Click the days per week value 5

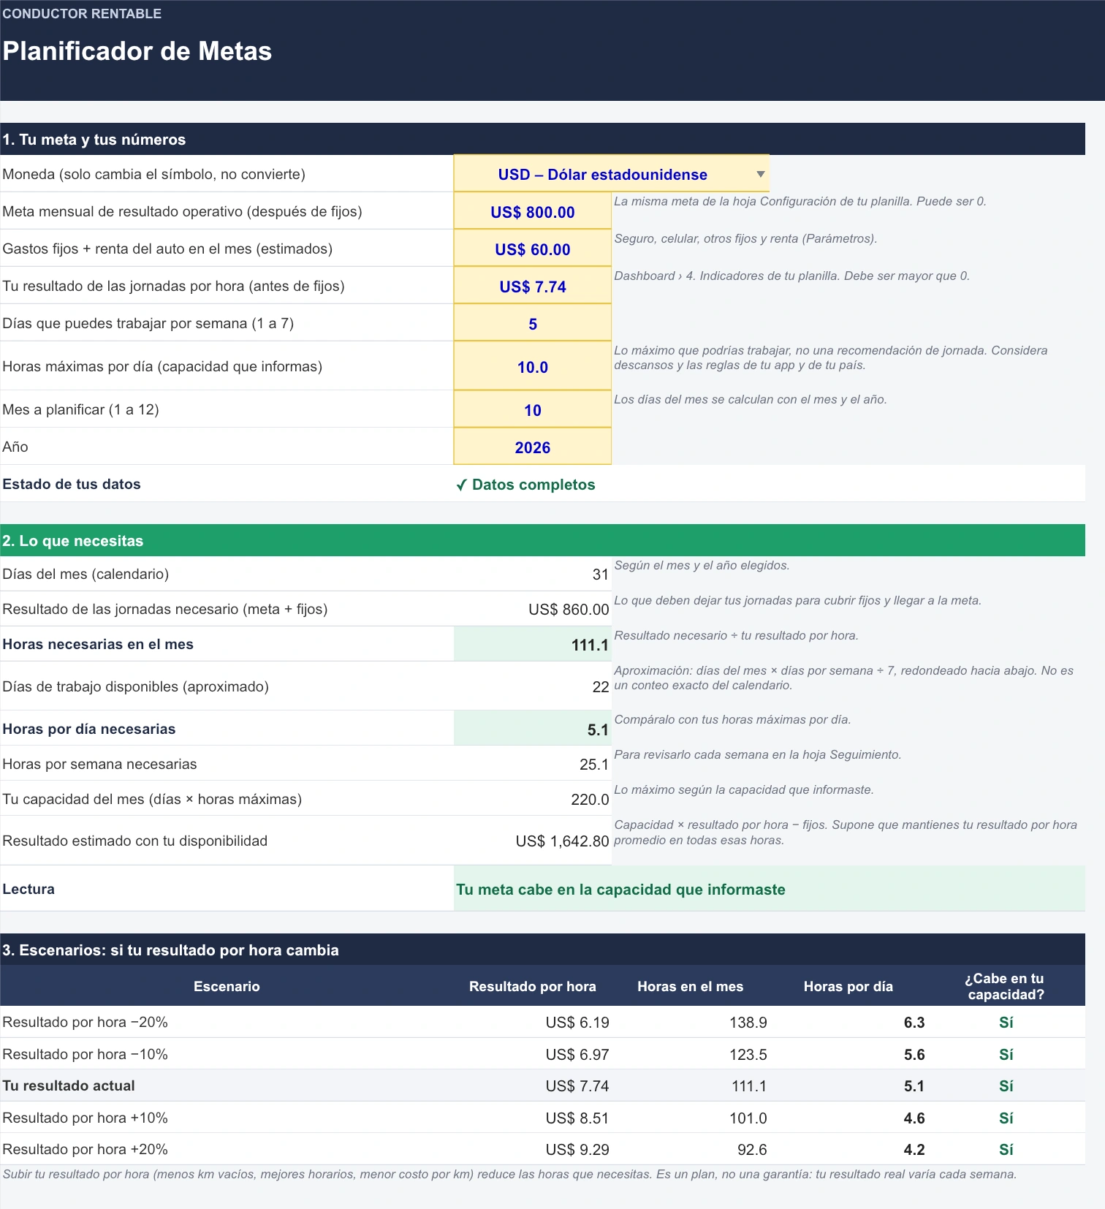(532, 323)
